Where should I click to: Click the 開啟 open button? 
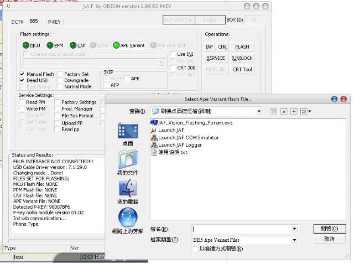[330, 229]
